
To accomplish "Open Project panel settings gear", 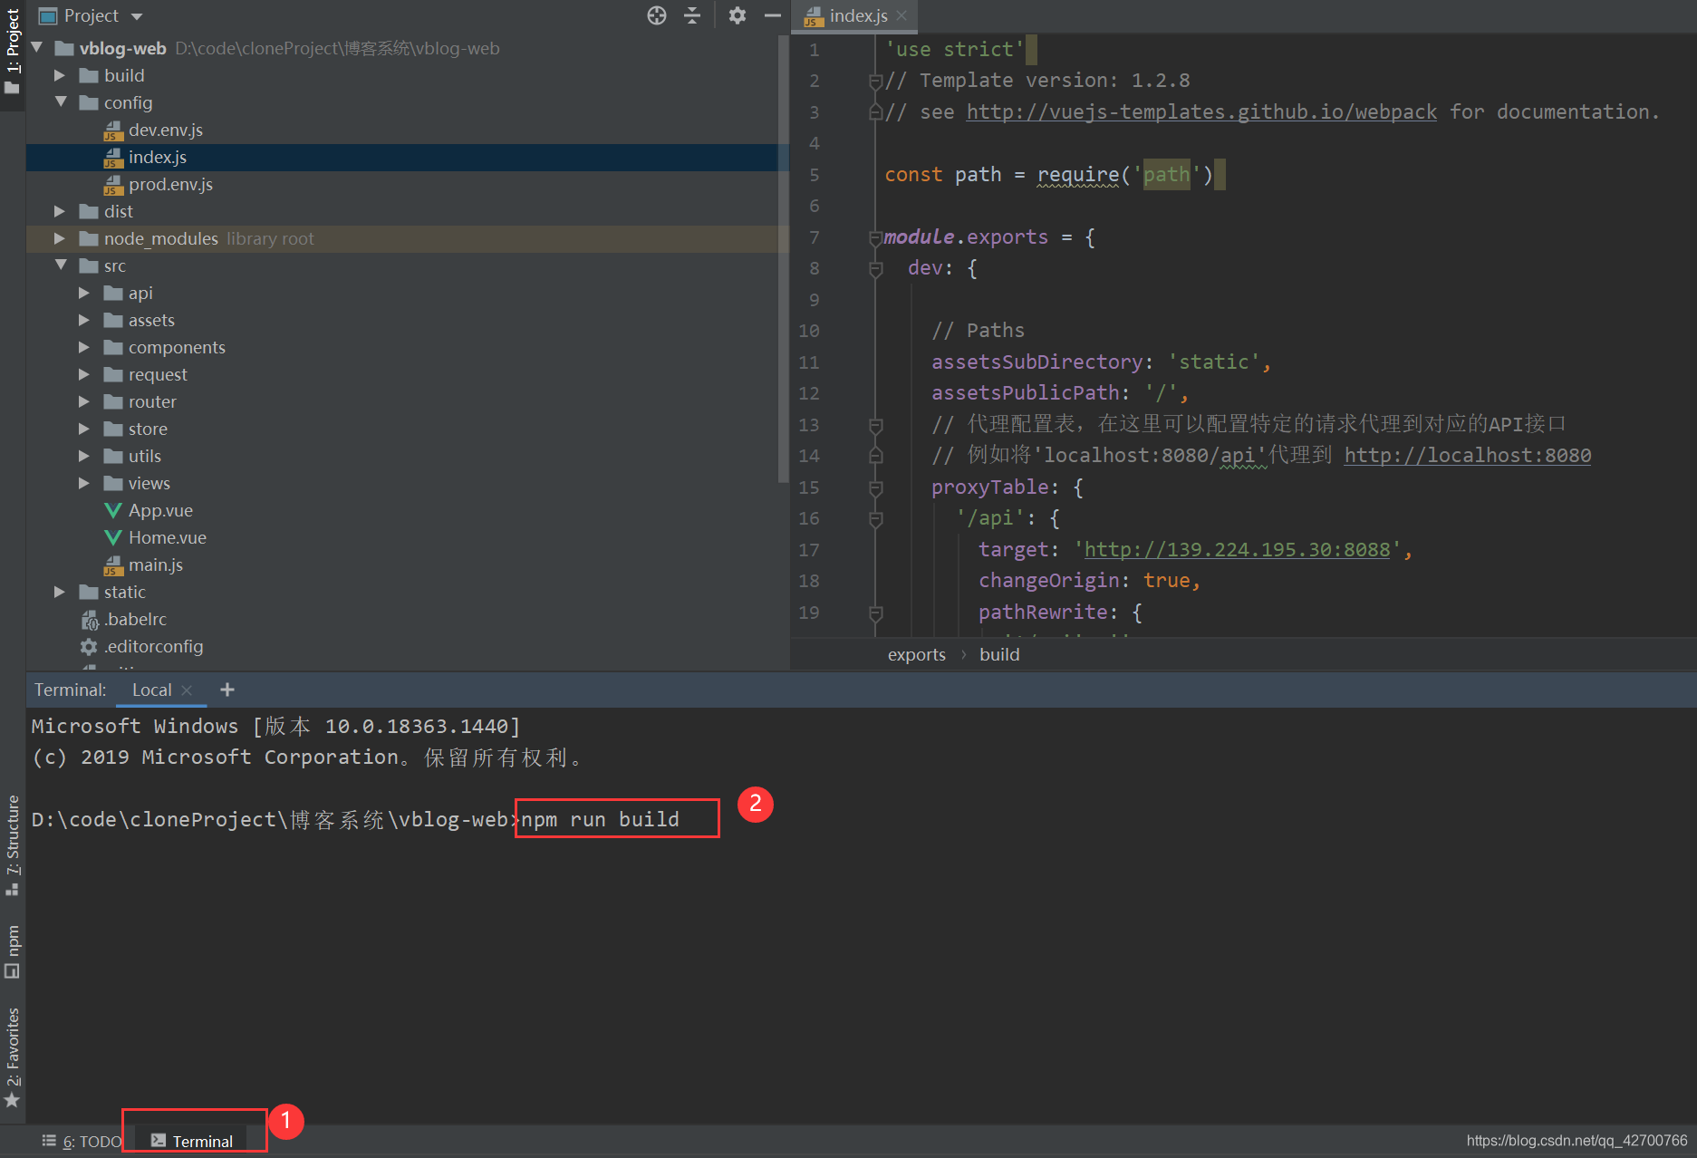I will tap(738, 15).
